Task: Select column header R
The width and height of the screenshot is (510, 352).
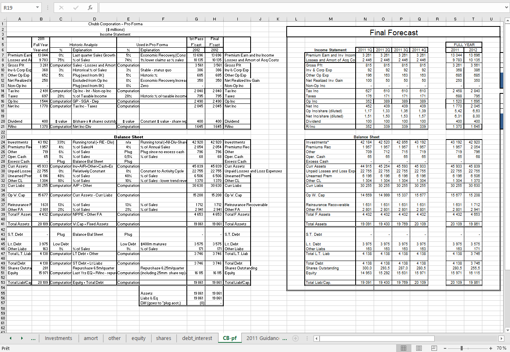Action: click(x=437, y=19)
